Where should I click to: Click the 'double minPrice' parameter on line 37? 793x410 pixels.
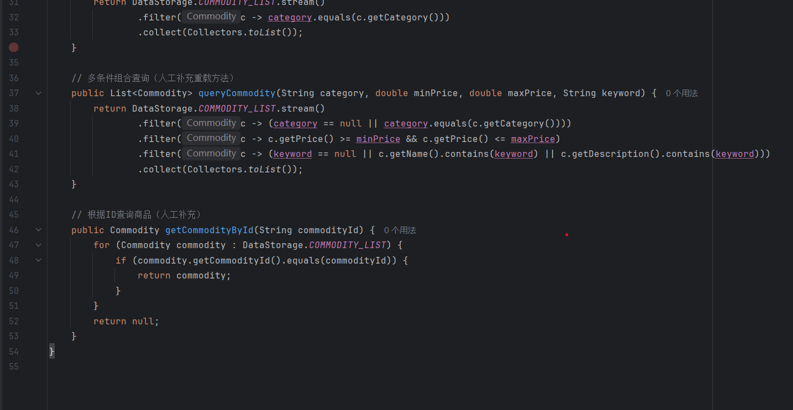tap(417, 93)
